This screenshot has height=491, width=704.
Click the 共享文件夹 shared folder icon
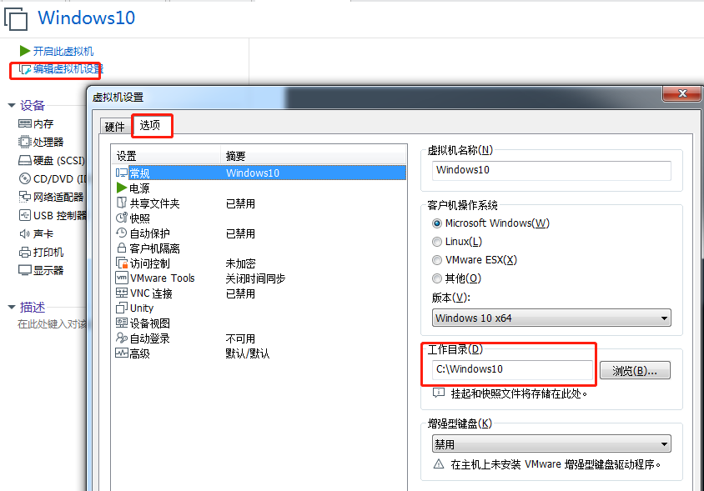tap(122, 203)
